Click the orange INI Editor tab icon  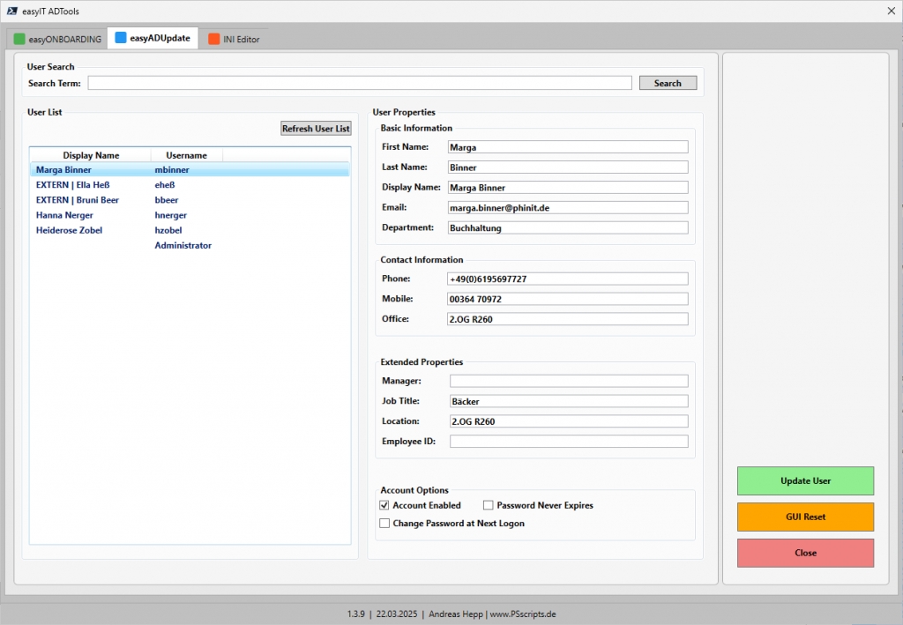coord(213,39)
